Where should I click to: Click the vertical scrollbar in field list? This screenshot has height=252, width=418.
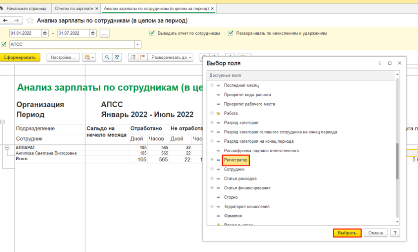click(398, 161)
